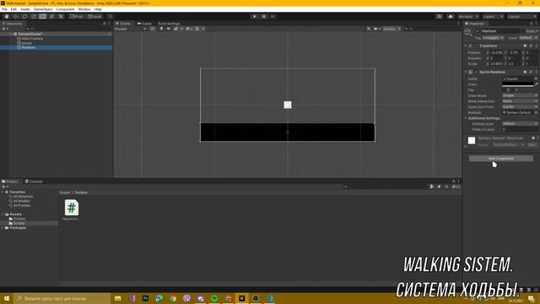Open Sorting Layer dropdown

tap(520, 124)
